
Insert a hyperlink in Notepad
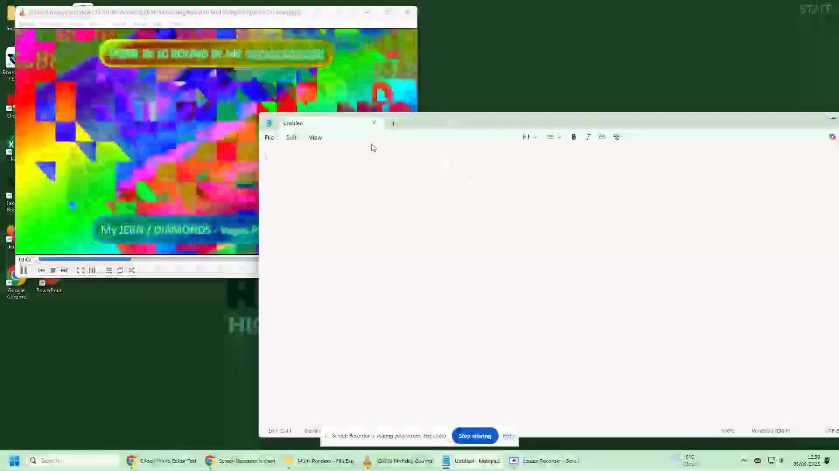point(602,137)
